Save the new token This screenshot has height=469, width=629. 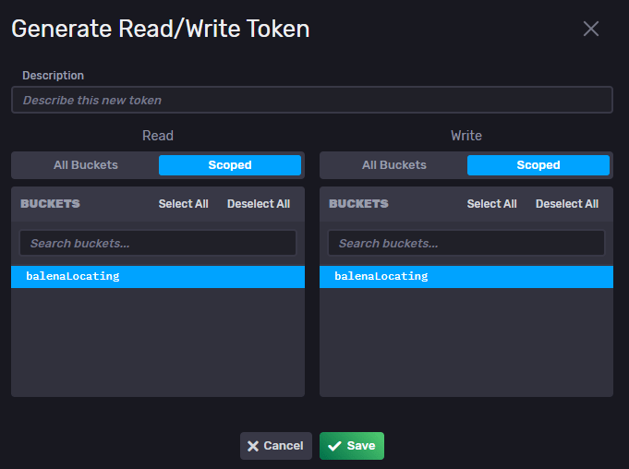352,446
